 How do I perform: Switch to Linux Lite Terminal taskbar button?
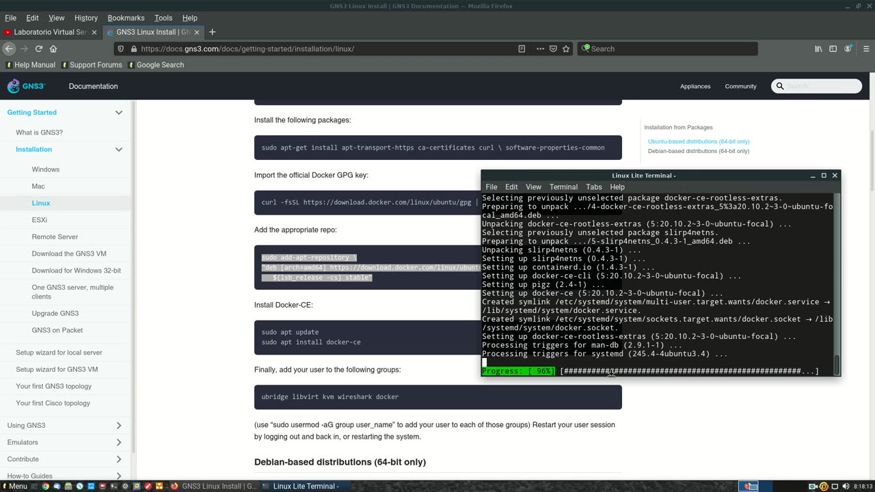306,486
